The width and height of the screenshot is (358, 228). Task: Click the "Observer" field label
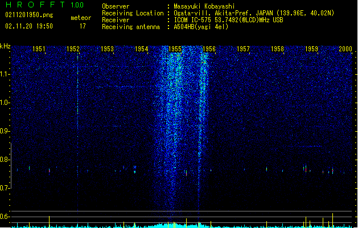(116, 6)
